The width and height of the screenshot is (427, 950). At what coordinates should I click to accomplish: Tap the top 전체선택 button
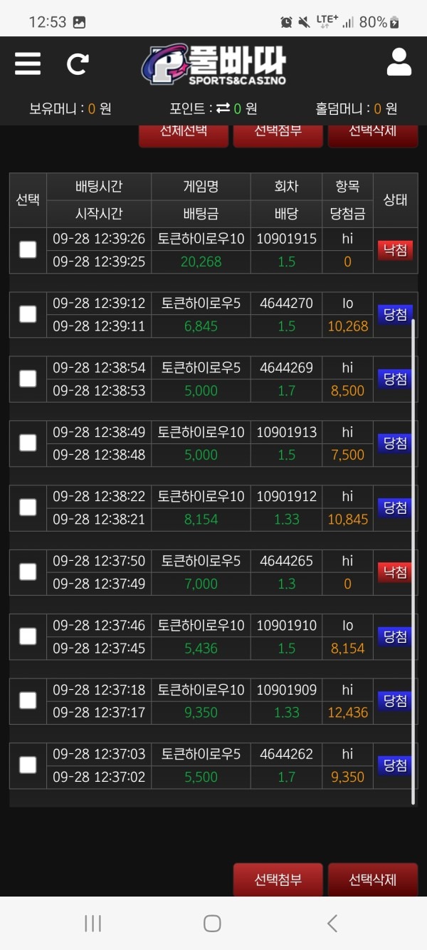click(x=184, y=133)
